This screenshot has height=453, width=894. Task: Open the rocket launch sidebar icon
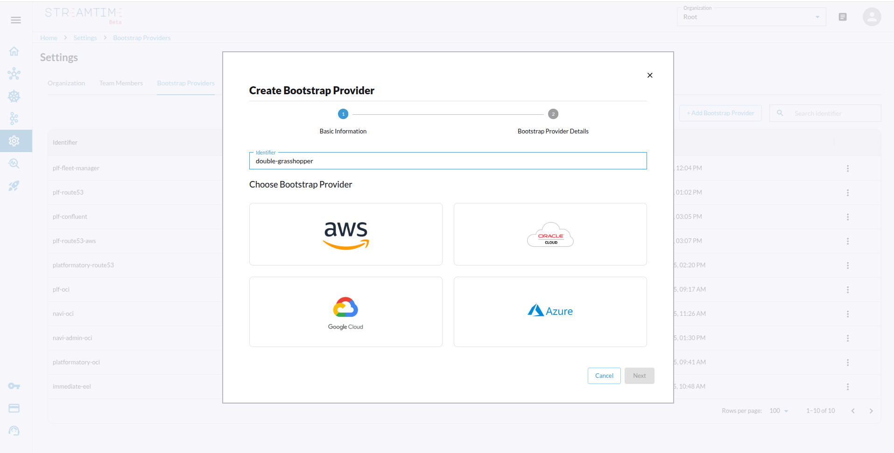pyautogui.click(x=14, y=186)
